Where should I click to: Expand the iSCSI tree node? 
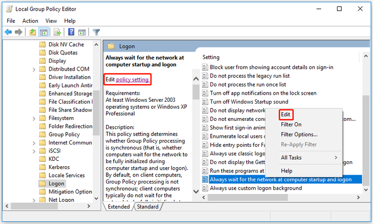[x=34, y=151]
